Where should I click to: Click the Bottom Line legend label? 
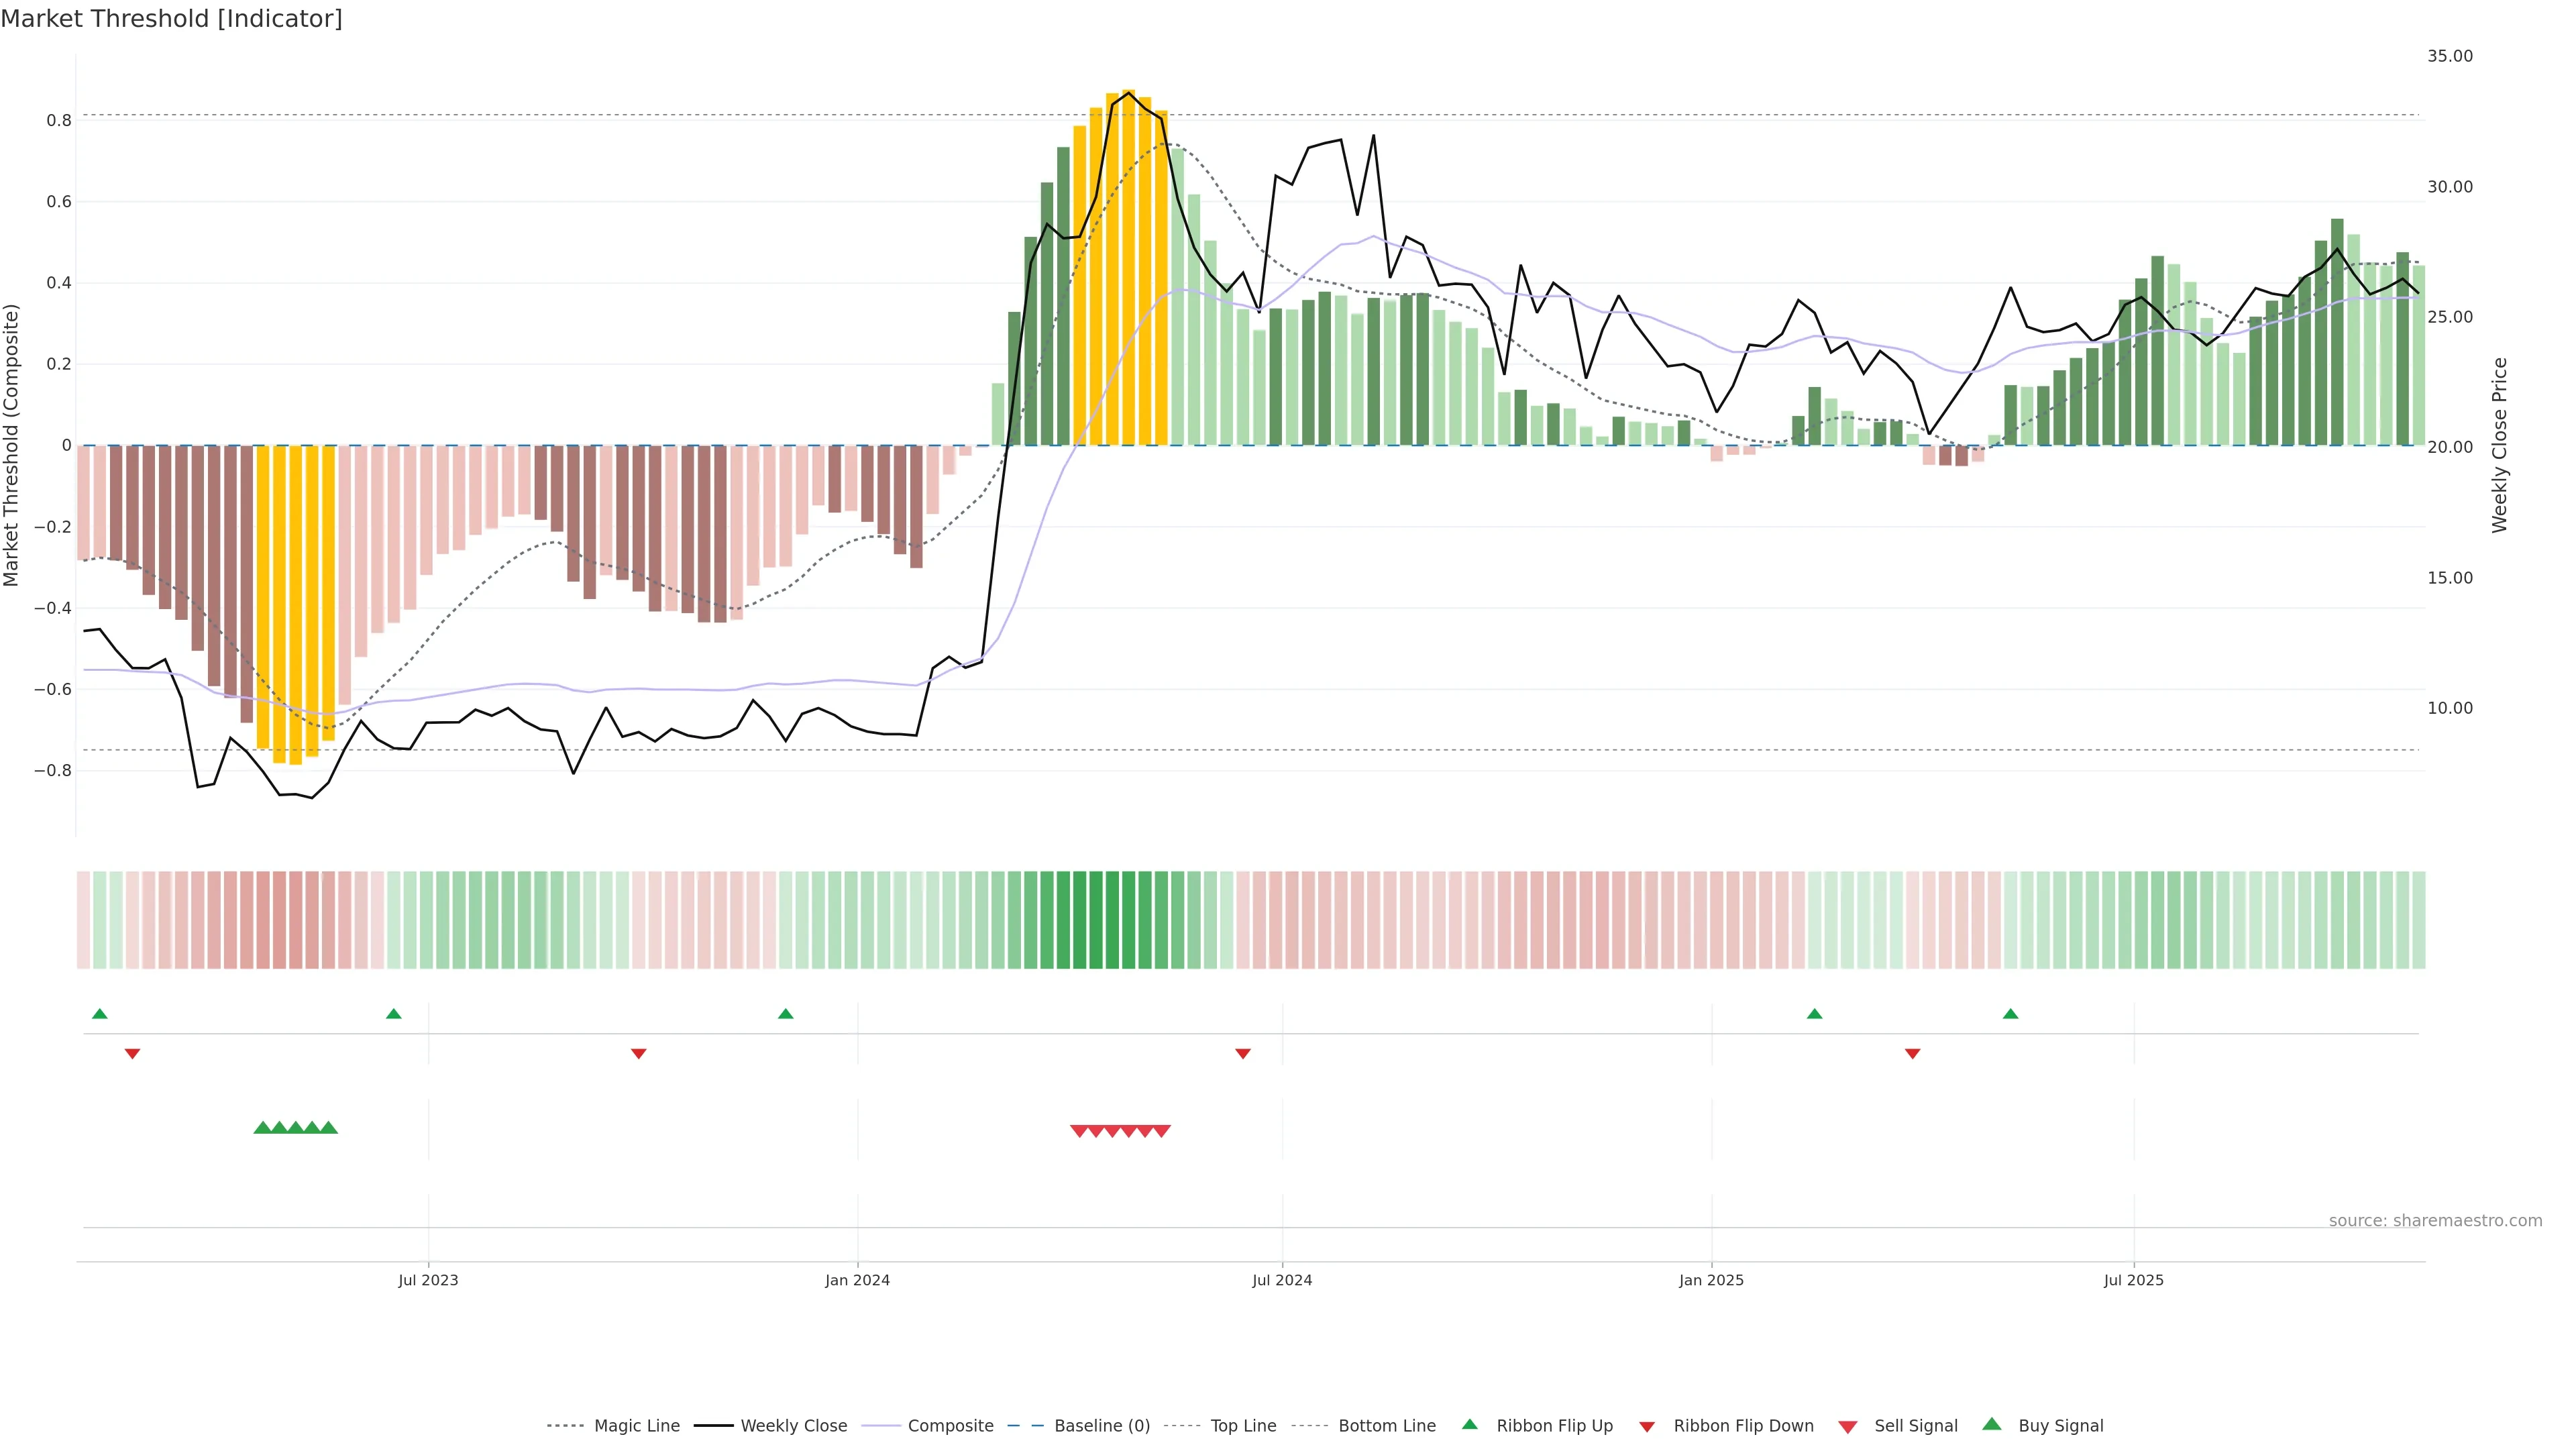pyautogui.click(x=1387, y=1426)
